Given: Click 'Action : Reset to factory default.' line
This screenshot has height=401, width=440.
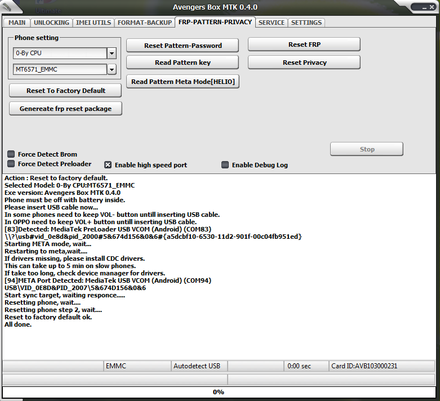Looking at the screenshot, I should 56,178.
